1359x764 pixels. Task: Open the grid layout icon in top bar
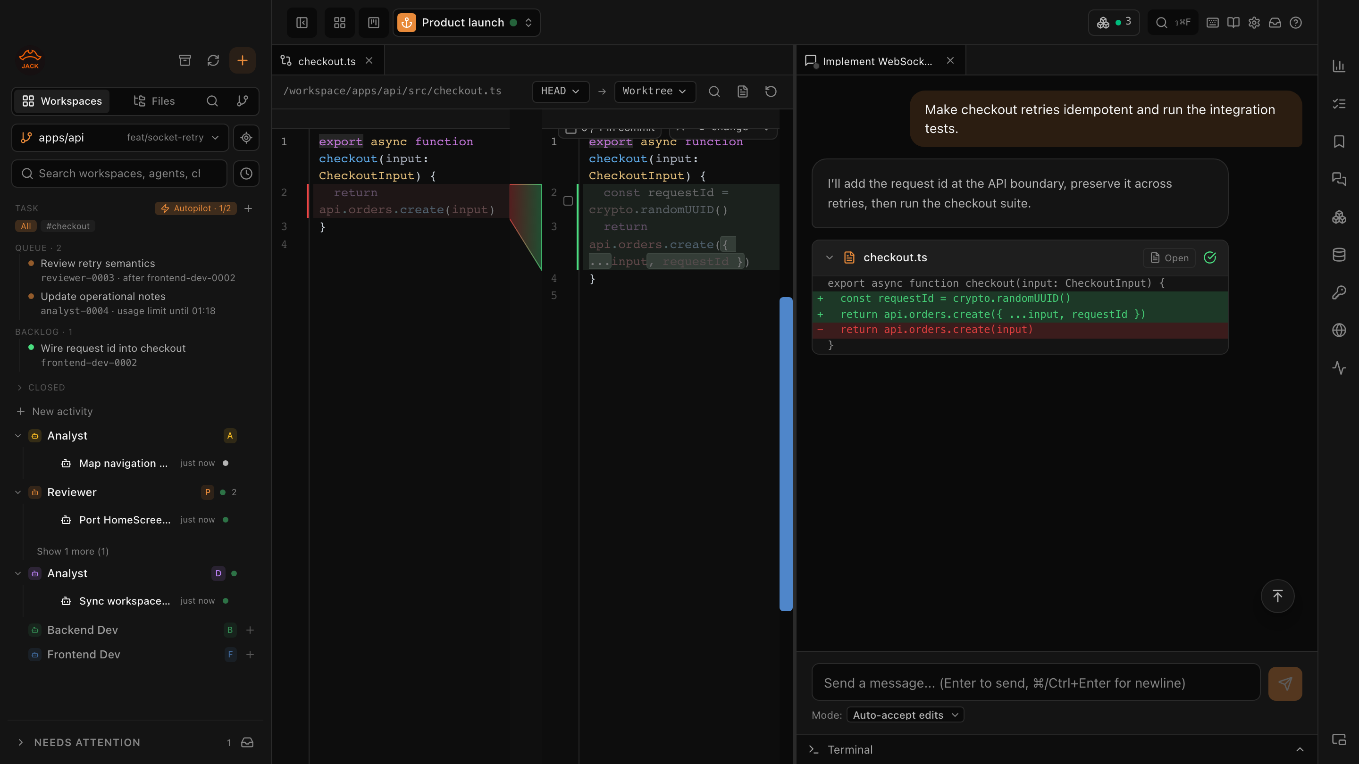(340, 23)
